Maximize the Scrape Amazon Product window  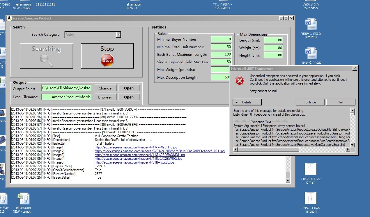(286, 18)
